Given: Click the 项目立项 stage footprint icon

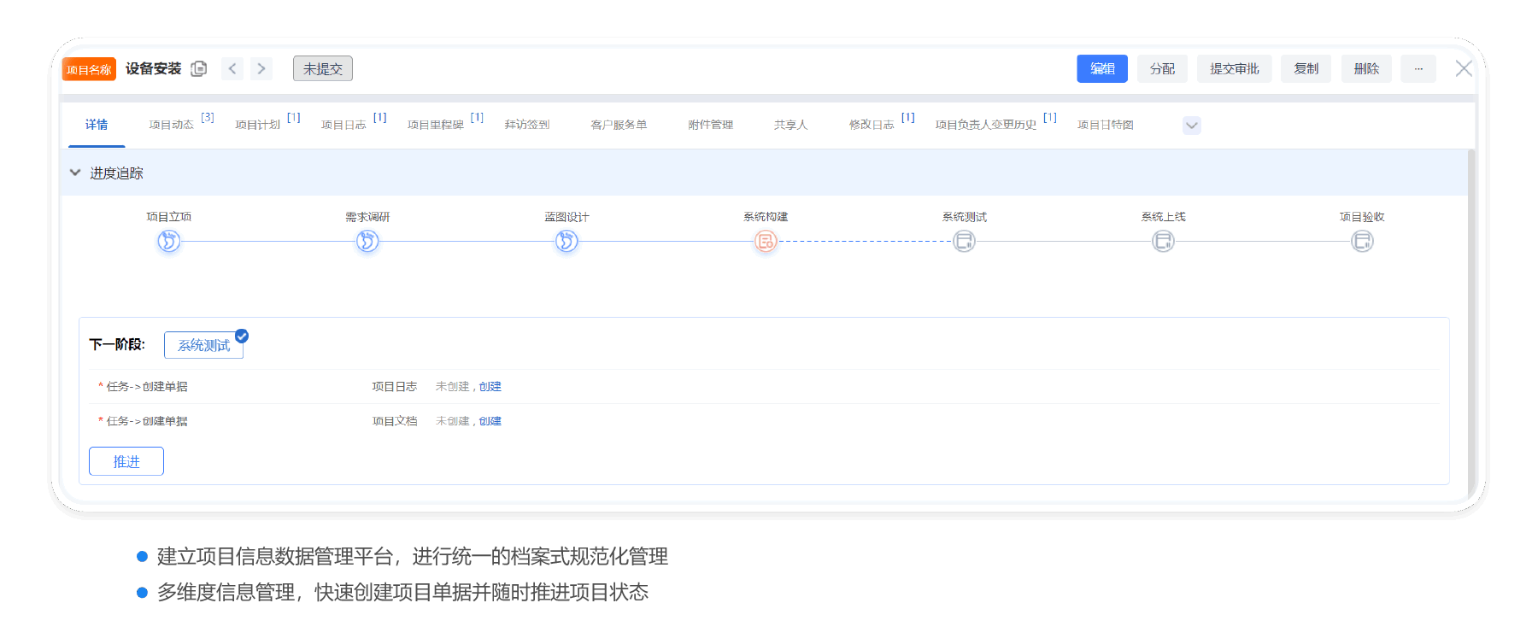Looking at the screenshot, I should coord(168,242).
